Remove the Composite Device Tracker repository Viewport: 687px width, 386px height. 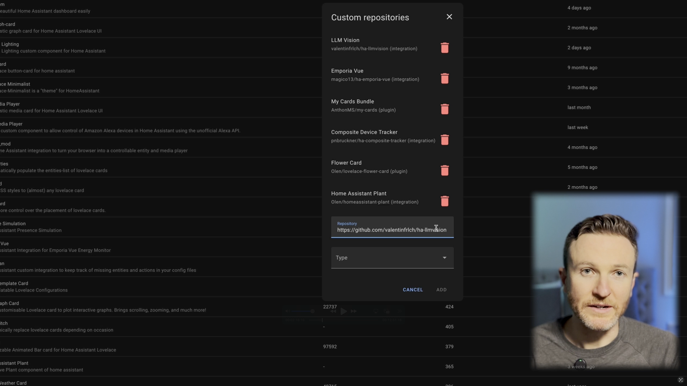(x=445, y=140)
